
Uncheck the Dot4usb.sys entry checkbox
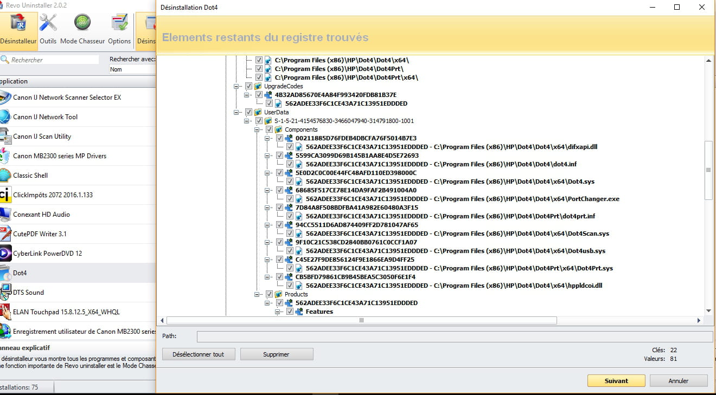290,251
